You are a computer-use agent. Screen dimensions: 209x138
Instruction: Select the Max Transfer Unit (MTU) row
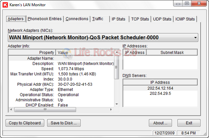(61, 74)
